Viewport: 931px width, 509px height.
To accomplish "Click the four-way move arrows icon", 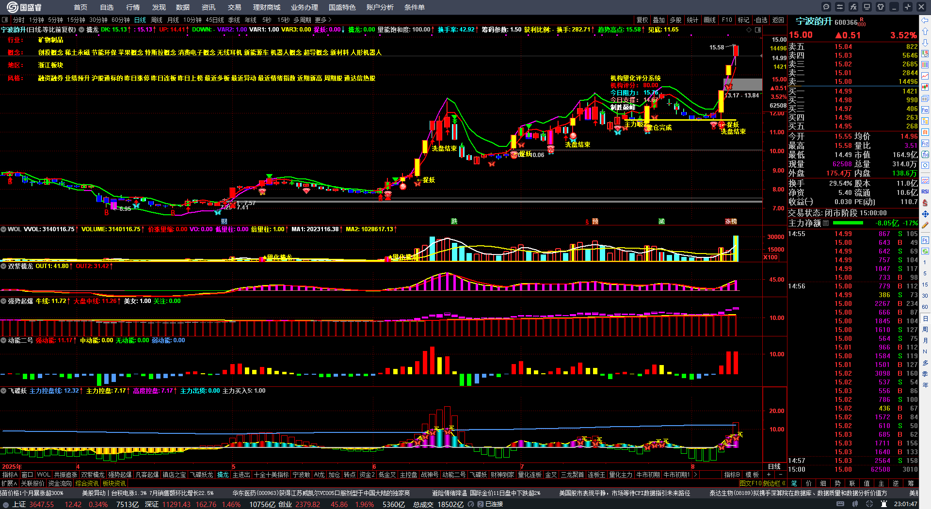I will pos(925,214).
